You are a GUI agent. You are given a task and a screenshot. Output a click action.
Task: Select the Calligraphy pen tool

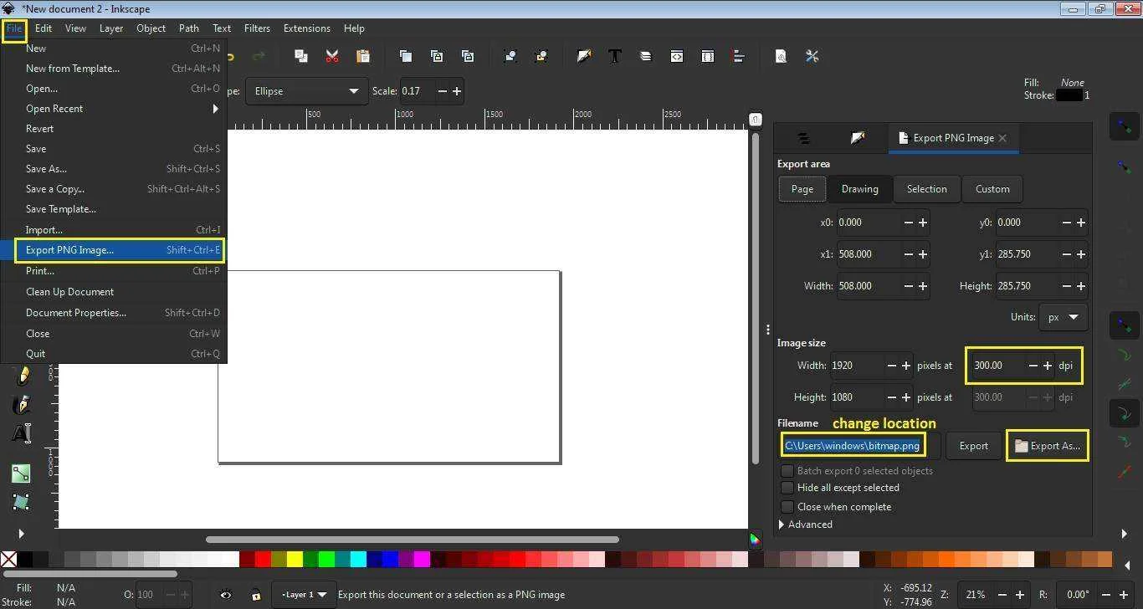[x=22, y=404]
